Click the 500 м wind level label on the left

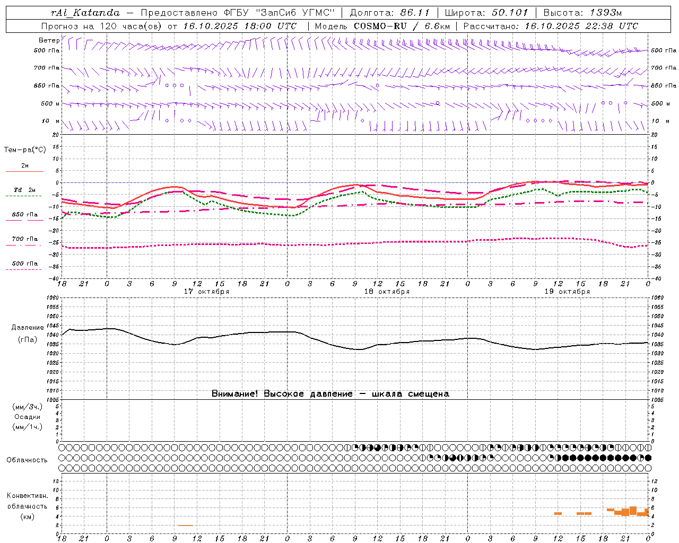pyautogui.click(x=50, y=103)
